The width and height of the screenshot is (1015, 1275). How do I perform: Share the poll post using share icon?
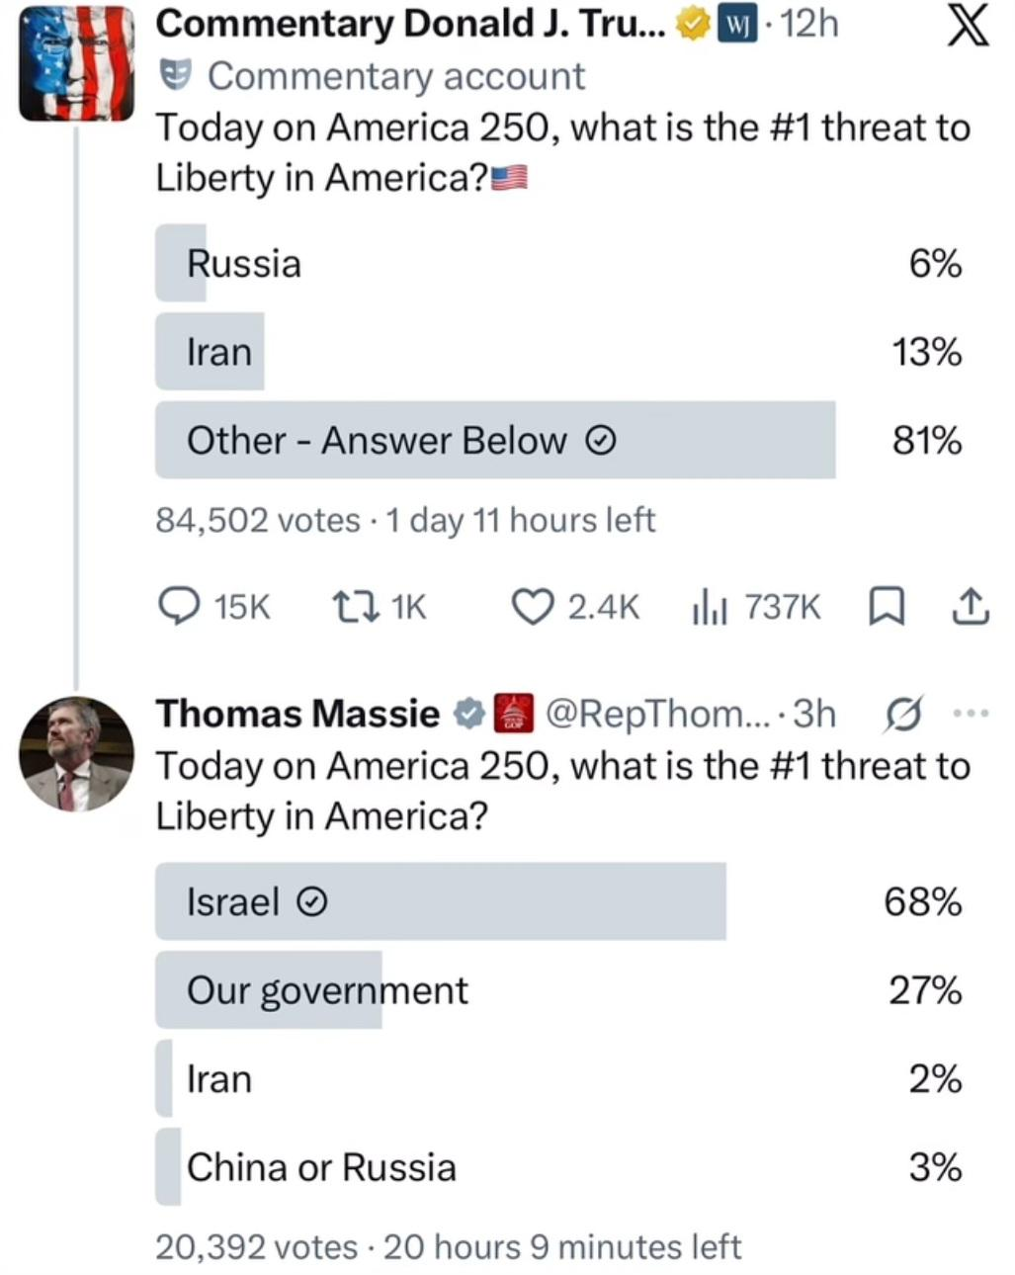pyautogui.click(x=970, y=607)
